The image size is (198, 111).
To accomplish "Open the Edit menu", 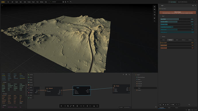I will [12, 2].
